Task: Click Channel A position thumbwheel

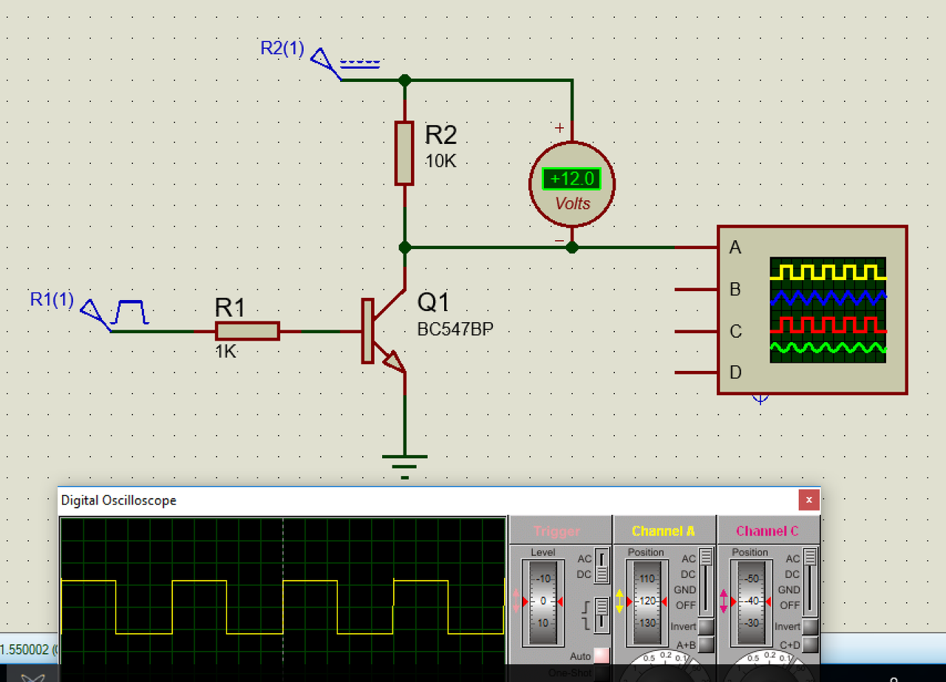Action: (x=647, y=601)
